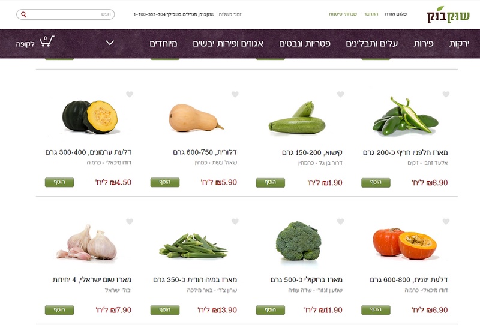
Task: Click the magnifier search icon
Action: 23,14
